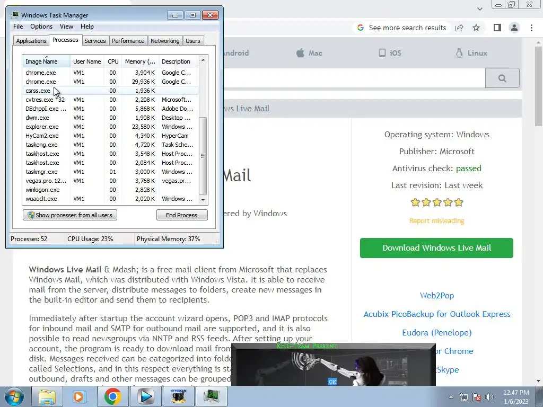
Task: Open the Chrome three-dot menu
Action: coord(531,28)
